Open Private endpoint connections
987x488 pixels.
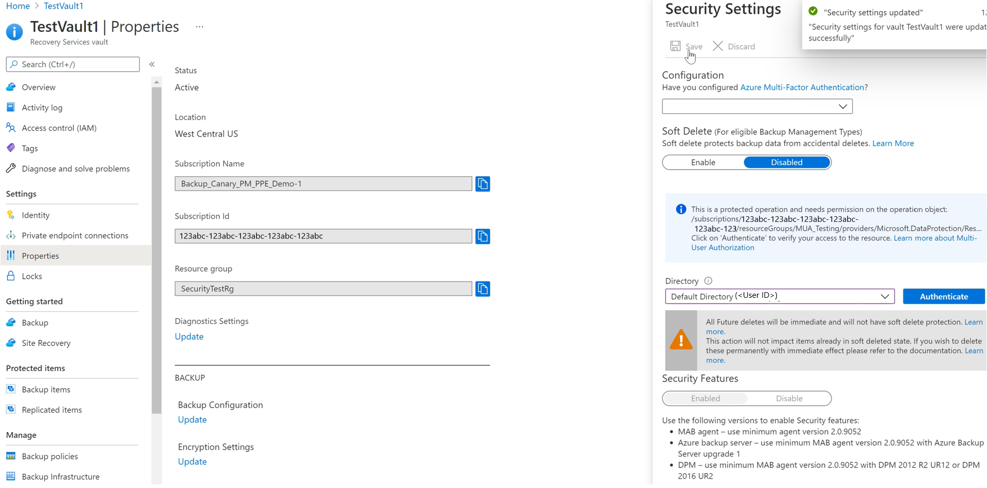75,235
